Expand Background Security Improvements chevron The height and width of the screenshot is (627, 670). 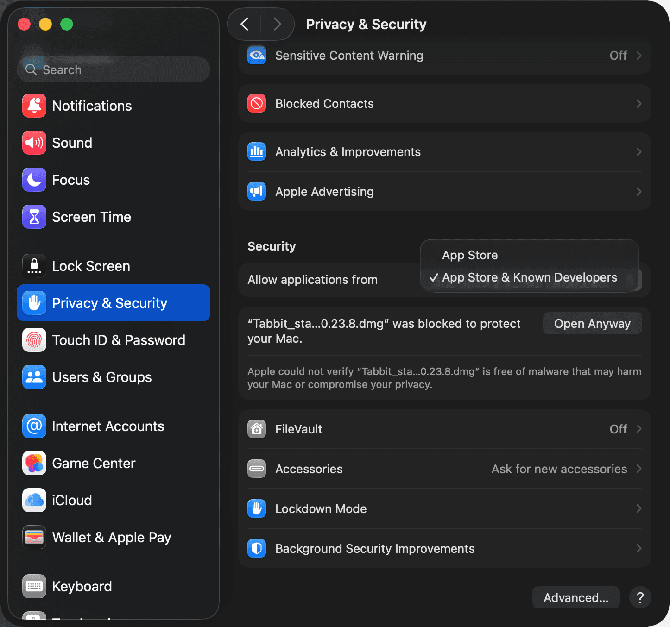coord(639,549)
